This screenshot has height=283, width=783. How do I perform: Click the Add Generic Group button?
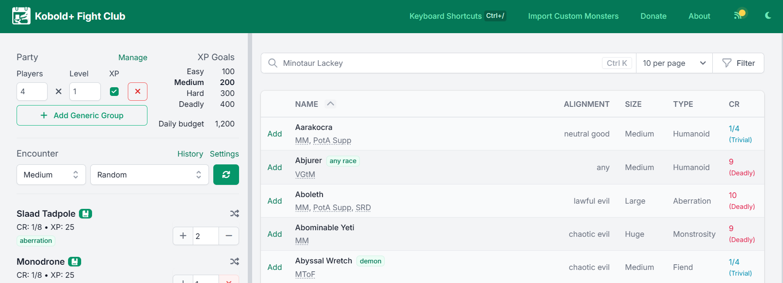click(82, 116)
